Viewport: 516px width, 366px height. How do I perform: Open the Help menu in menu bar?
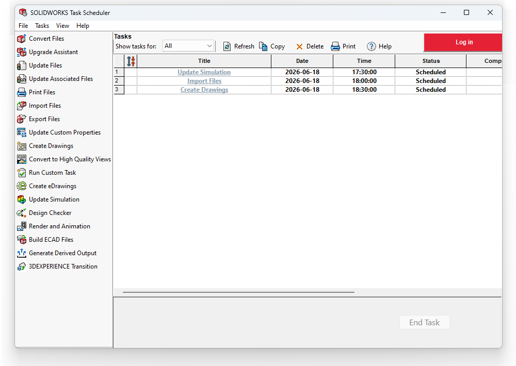83,26
